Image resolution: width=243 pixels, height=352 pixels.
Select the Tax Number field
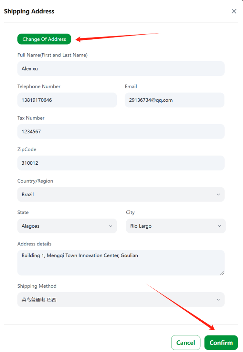[x=121, y=131]
